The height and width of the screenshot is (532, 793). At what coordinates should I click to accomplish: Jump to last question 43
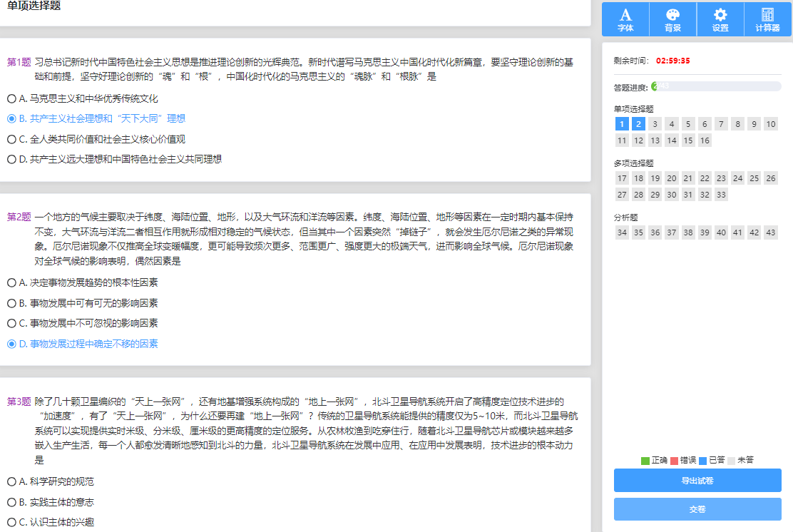(x=770, y=232)
